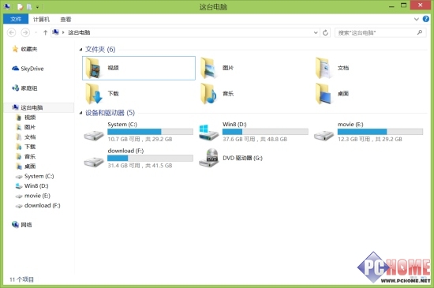434x288 pixels.
Task: Open the quick access toolbar customize dropdown
Action: click(37, 6)
